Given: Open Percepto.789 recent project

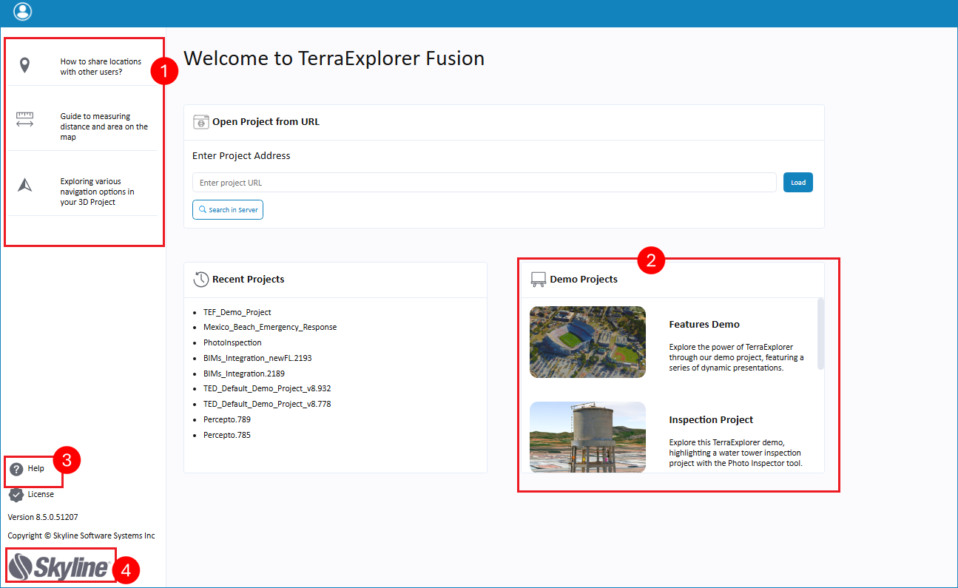Looking at the screenshot, I should tap(227, 419).
